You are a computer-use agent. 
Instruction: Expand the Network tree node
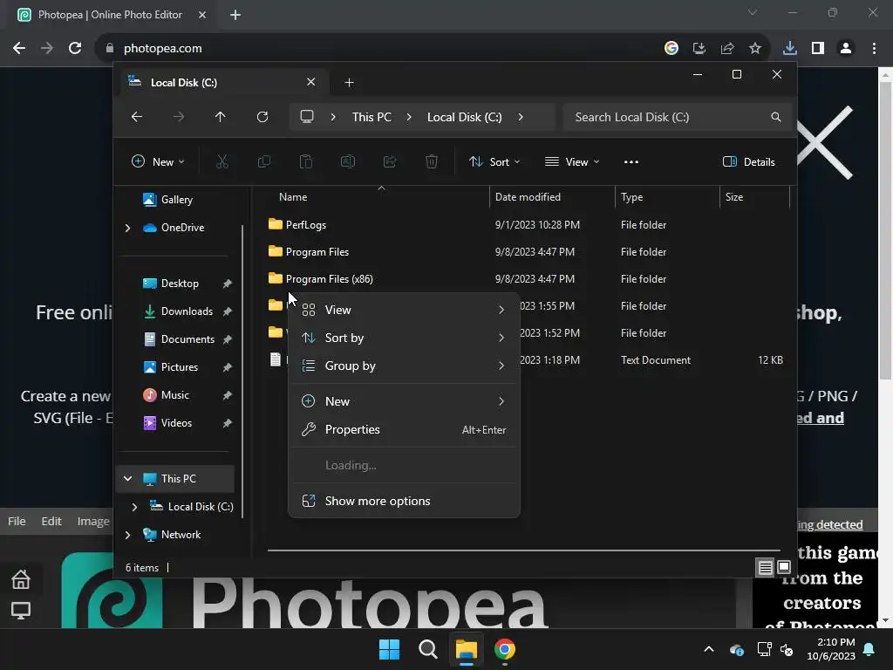click(127, 535)
